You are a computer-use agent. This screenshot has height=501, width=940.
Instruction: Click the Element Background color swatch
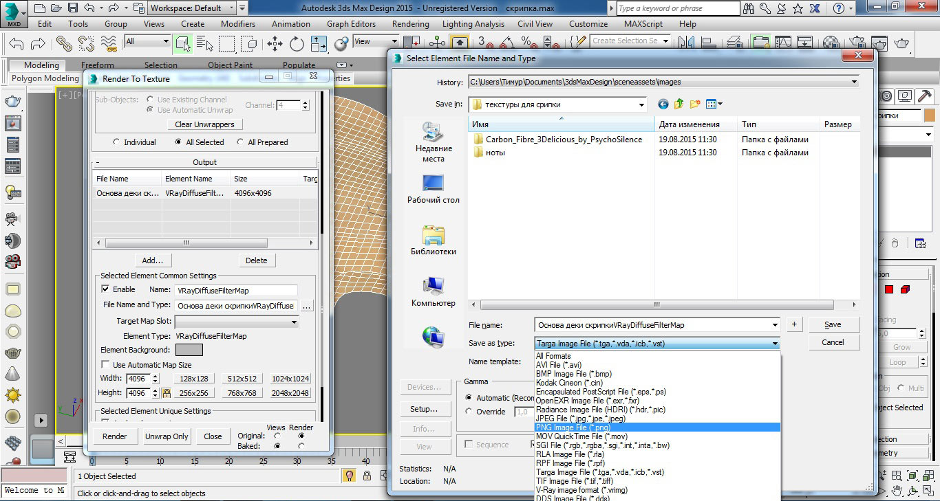click(189, 350)
